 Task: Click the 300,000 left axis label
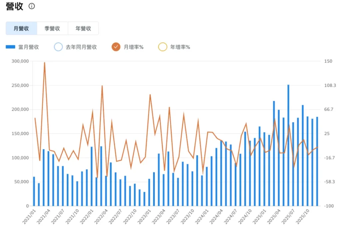pos(20,61)
